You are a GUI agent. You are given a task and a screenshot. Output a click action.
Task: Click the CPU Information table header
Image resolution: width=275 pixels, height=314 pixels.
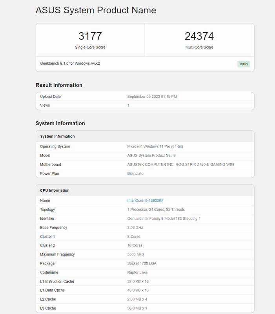pos(55,190)
